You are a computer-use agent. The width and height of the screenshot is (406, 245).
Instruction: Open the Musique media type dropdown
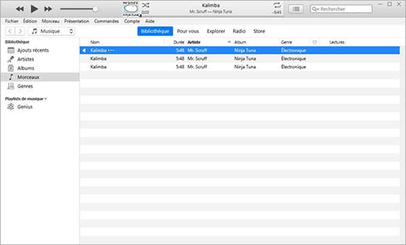click(51, 31)
